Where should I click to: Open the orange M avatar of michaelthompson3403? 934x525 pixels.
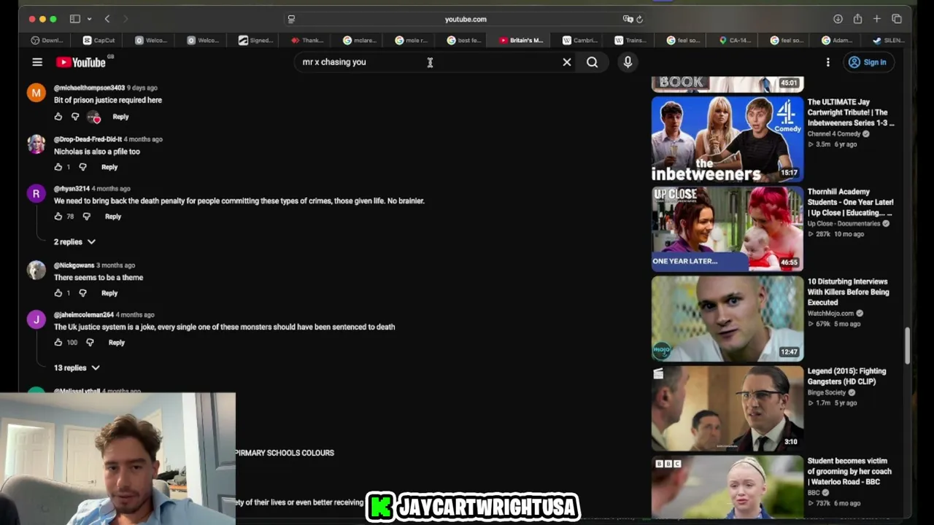point(36,93)
